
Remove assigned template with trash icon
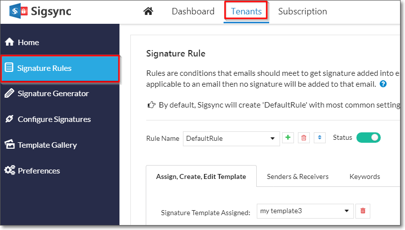tap(363, 211)
